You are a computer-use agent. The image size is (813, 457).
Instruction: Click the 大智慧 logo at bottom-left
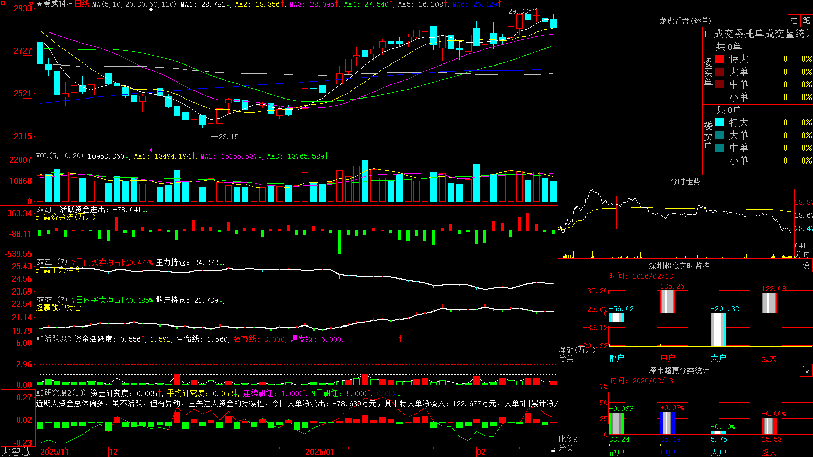pos(16,451)
